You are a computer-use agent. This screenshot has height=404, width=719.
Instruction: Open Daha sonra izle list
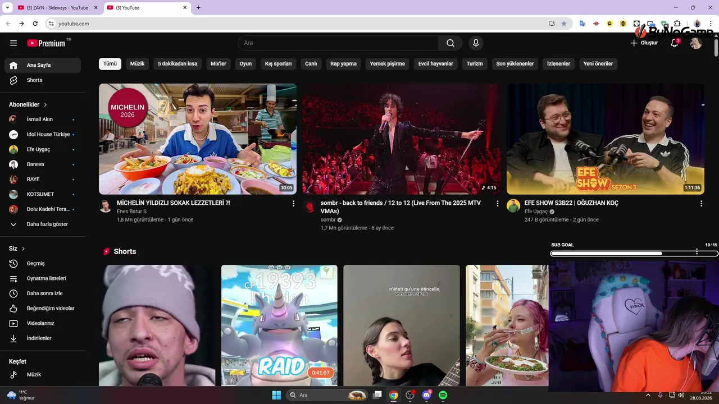(43, 293)
